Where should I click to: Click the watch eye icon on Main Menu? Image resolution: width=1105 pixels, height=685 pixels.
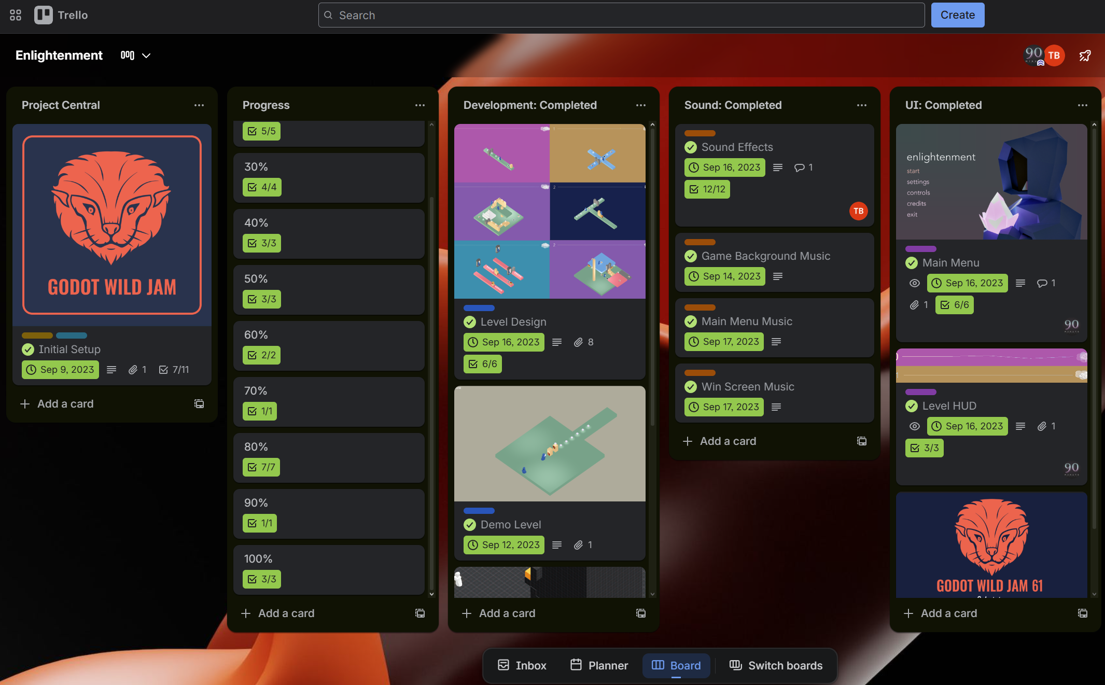tap(915, 283)
